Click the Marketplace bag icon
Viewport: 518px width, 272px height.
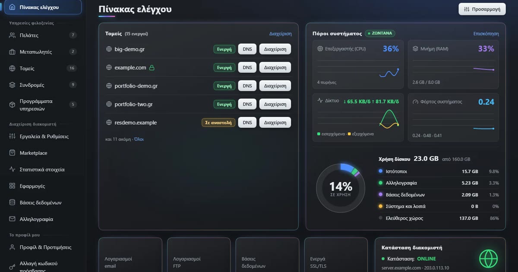[12, 153]
